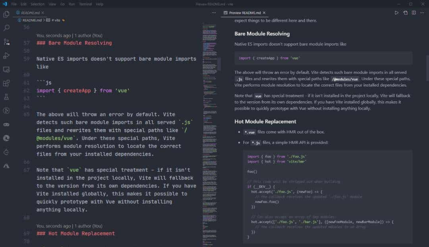
Task: Select the Testing flask icon
Action: click(x=6, y=96)
